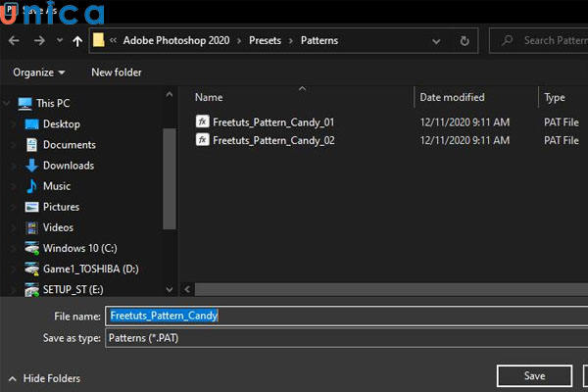The height and width of the screenshot is (392, 588).
Task: Click the Documents icon
Action: [x=31, y=145]
